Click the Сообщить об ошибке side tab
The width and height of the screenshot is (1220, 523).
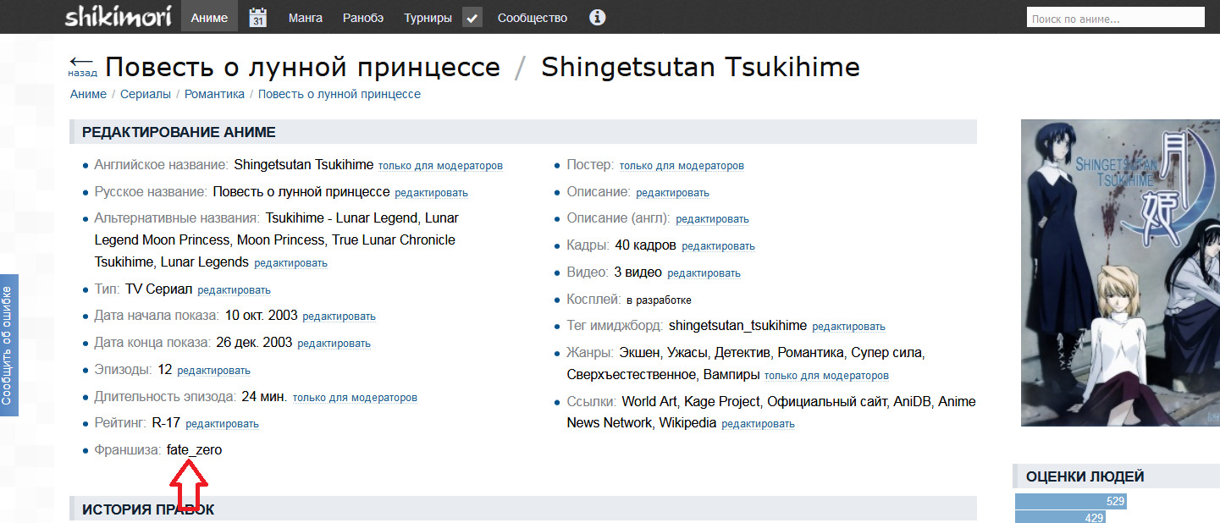tap(8, 345)
